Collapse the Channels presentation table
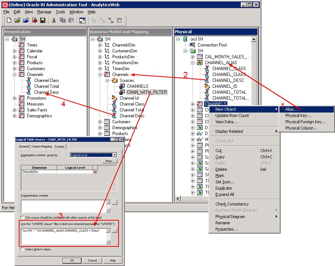Viewport: 335px width, 266px height. coord(14,75)
